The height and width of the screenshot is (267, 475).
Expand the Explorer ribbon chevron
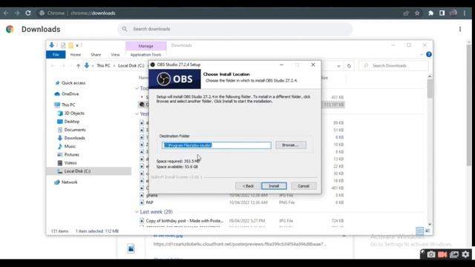(421, 54)
